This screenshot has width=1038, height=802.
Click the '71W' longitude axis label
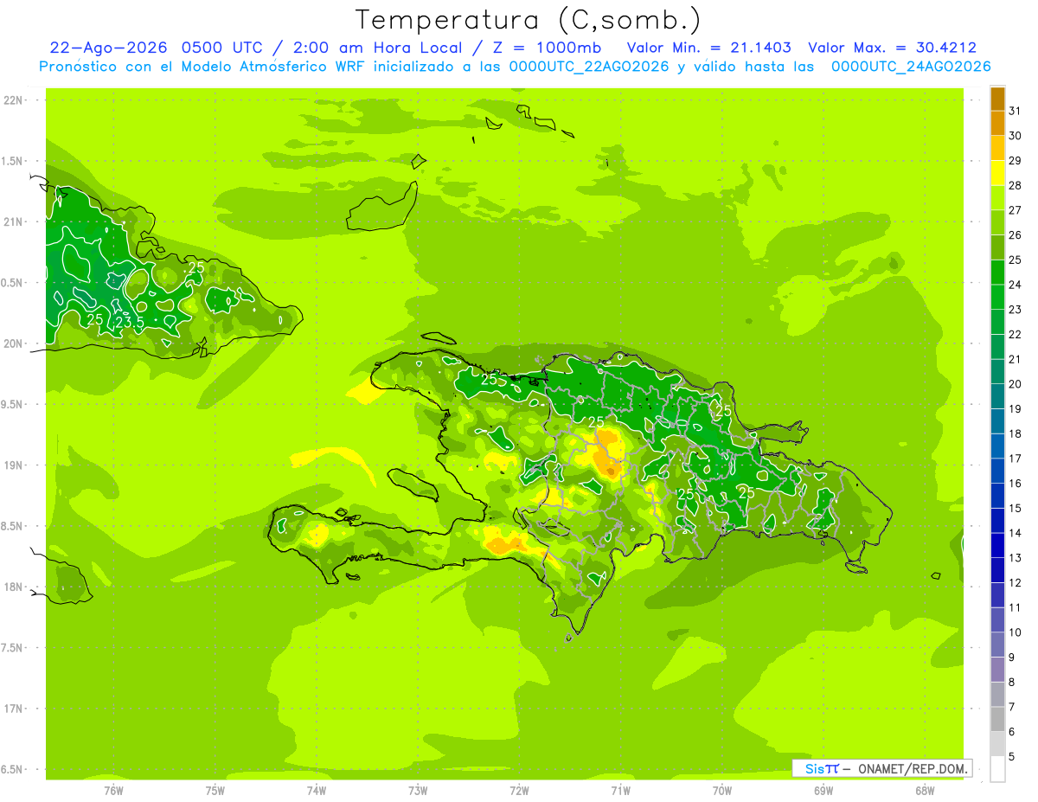[x=620, y=790]
